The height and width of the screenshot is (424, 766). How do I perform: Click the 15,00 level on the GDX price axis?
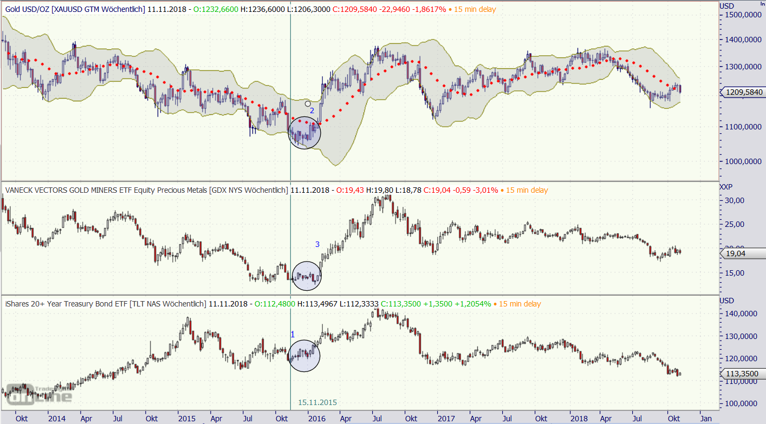(735, 272)
